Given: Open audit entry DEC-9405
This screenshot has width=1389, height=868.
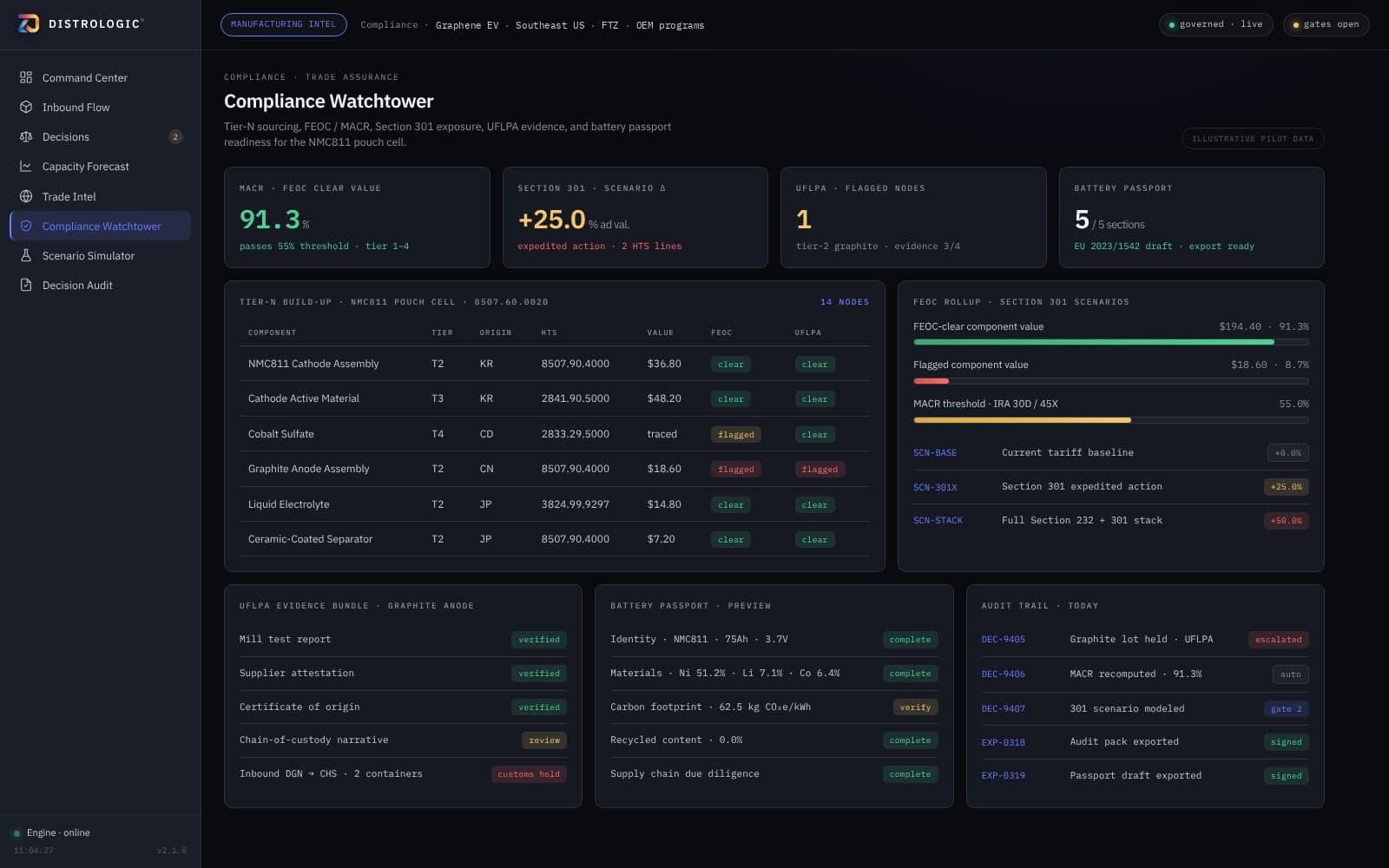Looking at the screenshot, I should 1003,640.
